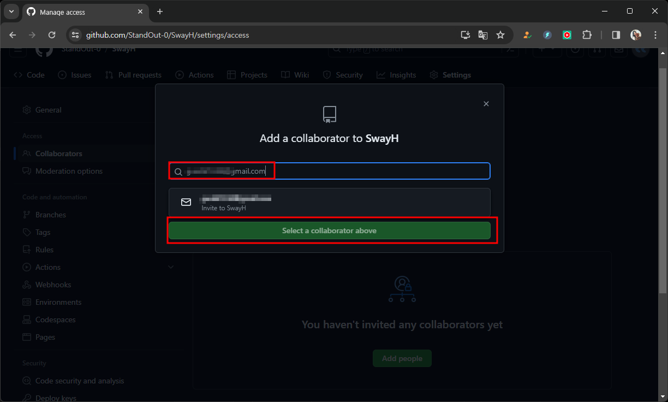Open Tags settings

(x=37, y=232)
